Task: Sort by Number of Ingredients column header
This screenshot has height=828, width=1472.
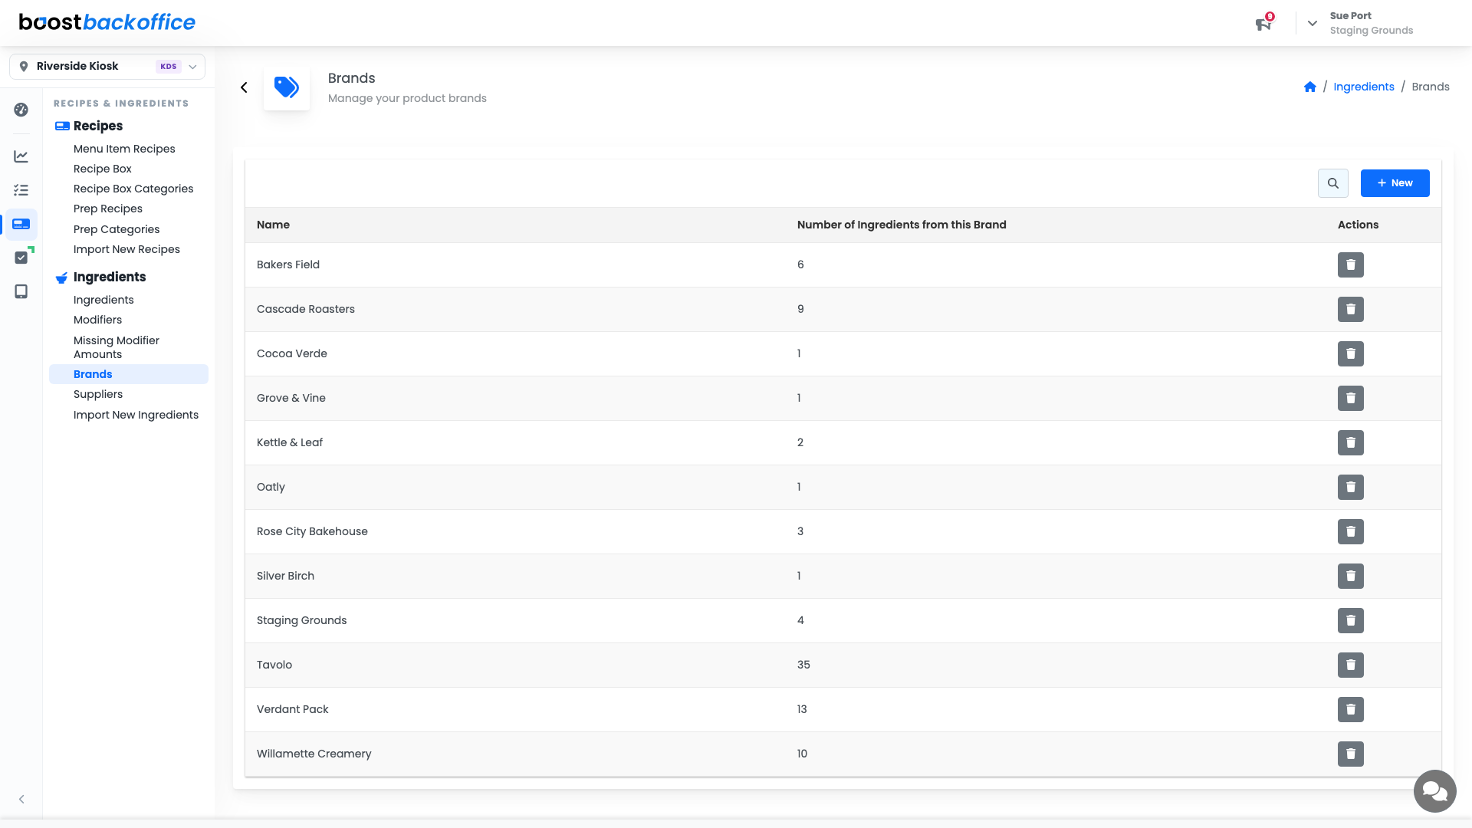Action: click(902, 225)
